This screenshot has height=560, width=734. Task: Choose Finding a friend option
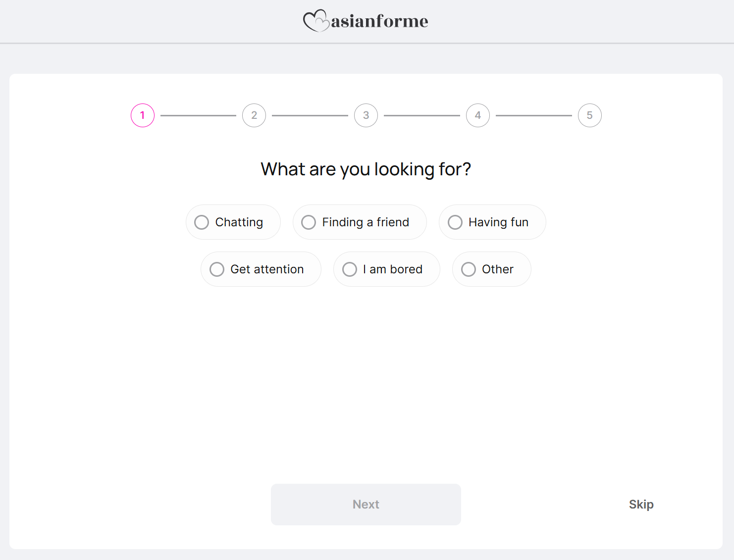[x=309, y=222]
